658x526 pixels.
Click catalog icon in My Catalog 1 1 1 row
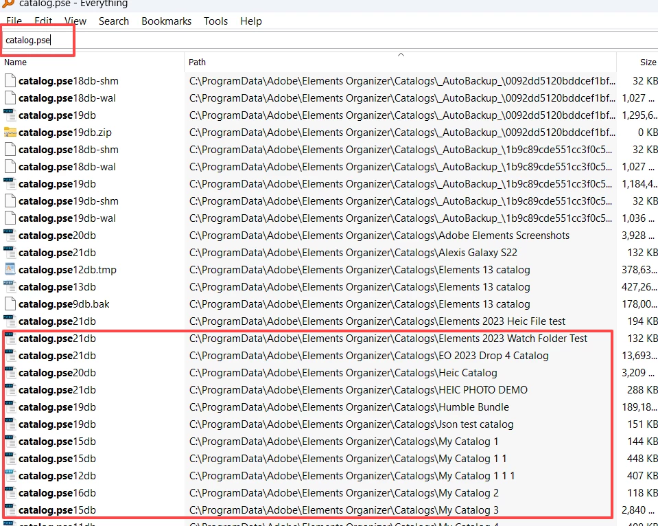(10, 476)
